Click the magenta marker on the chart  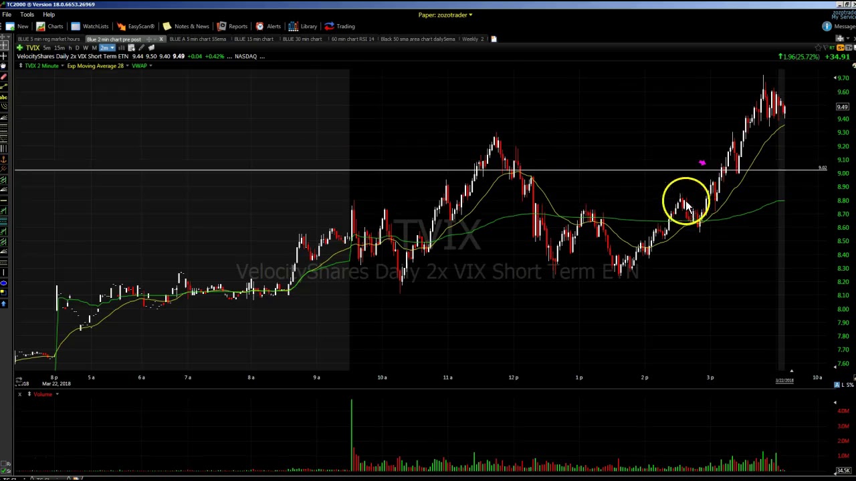[702, 162]
